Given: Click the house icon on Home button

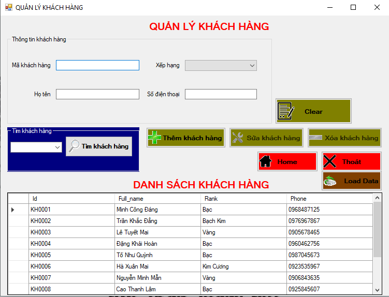Looking at the screenshot, I should pyautogui.click(x=265, y=161).
